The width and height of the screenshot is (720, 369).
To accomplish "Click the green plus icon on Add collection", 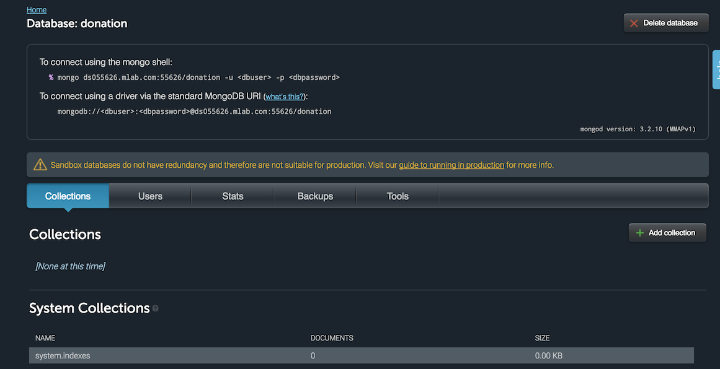I will [x=639, y=233].
